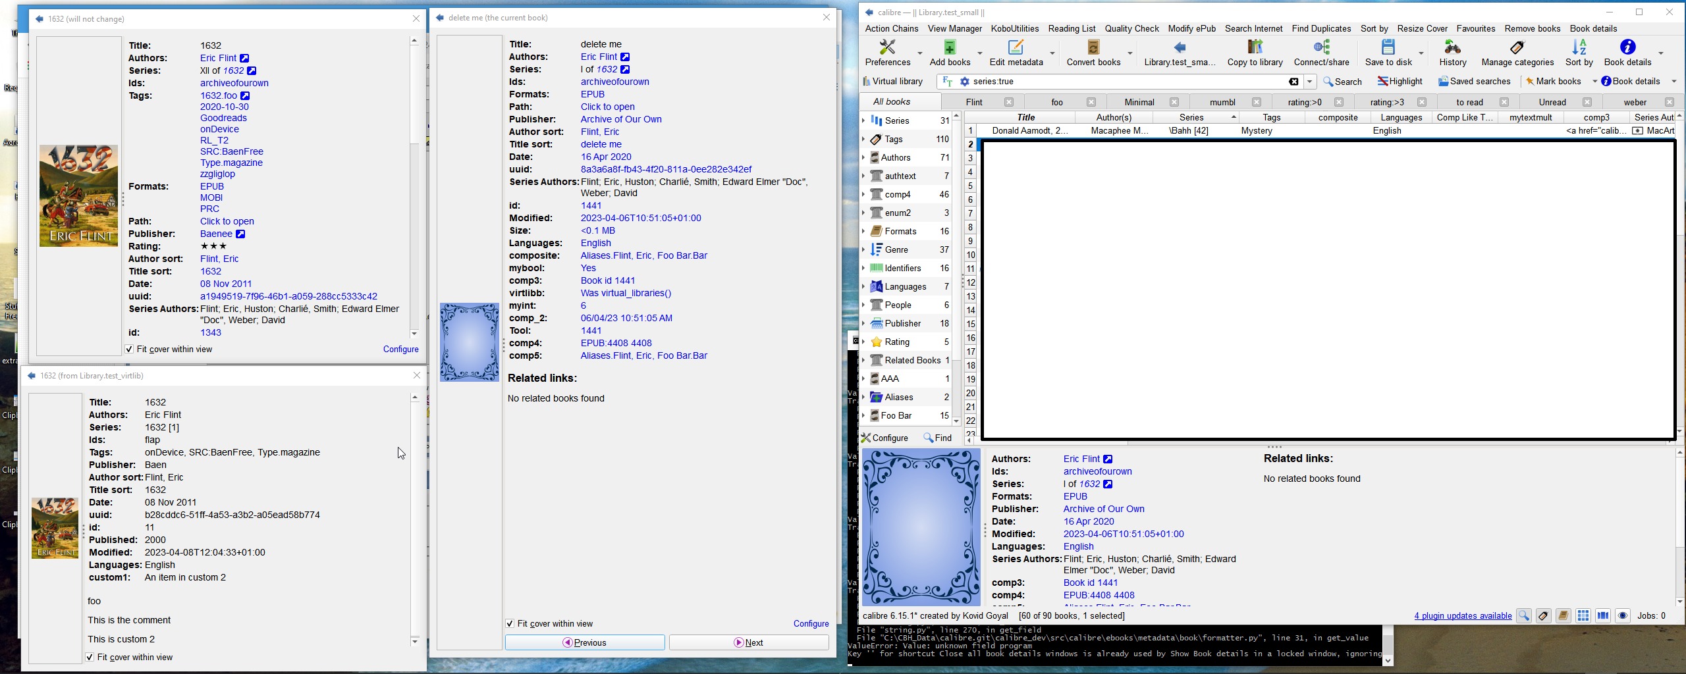Toggle the Cover browser icon in status bar
This screenshot has height=674, width=1686.
(x=1602, y=616)
